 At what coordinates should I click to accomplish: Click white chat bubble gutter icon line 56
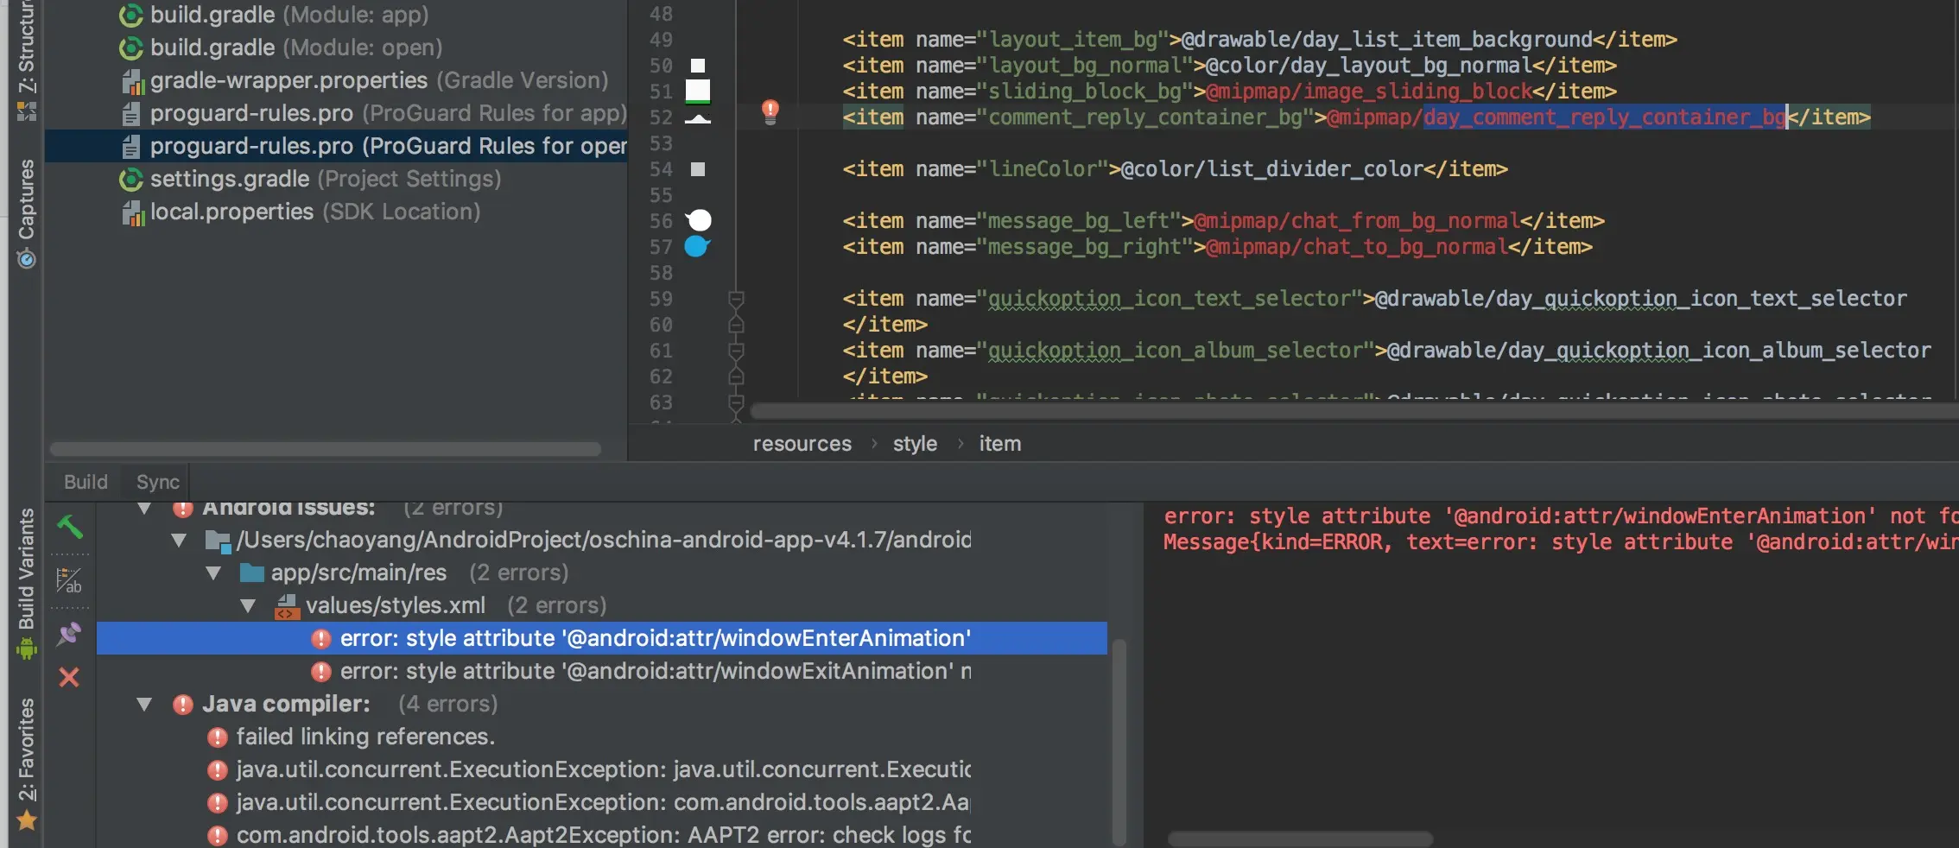[x=698, y=220]
